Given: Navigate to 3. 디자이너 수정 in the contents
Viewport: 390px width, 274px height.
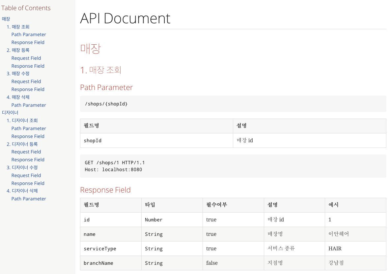Looking at the screenshot, I should coord(22,167).
